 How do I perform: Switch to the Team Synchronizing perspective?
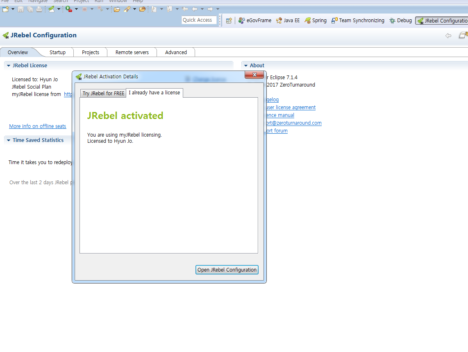[x=358, y=21]
